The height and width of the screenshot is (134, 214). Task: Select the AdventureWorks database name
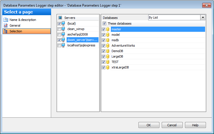coord(123,46)
